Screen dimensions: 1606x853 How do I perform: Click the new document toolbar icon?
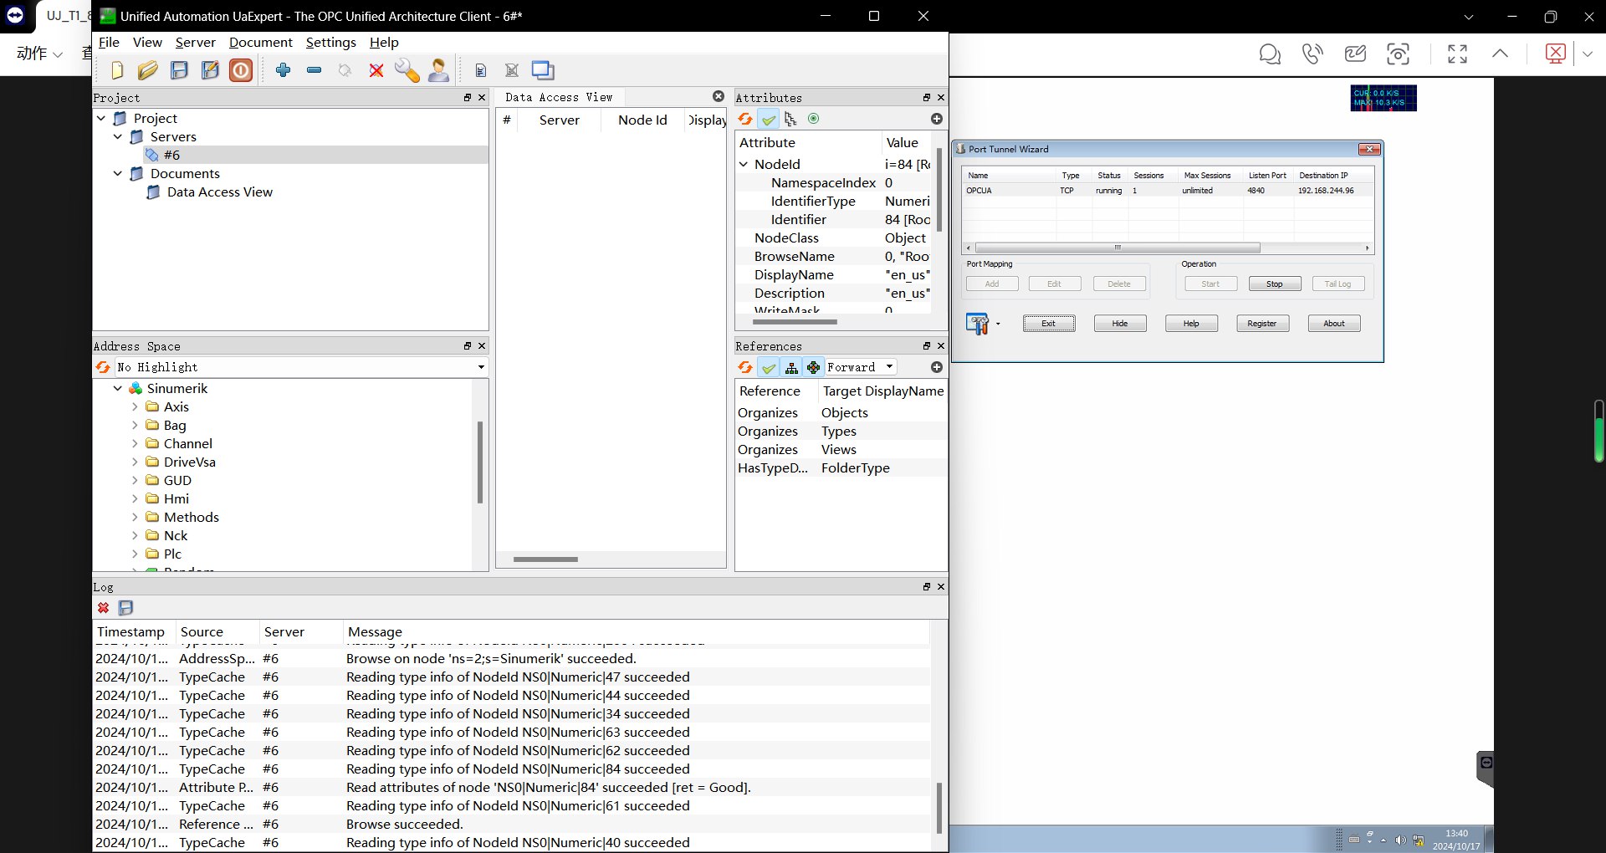(480, 70)
